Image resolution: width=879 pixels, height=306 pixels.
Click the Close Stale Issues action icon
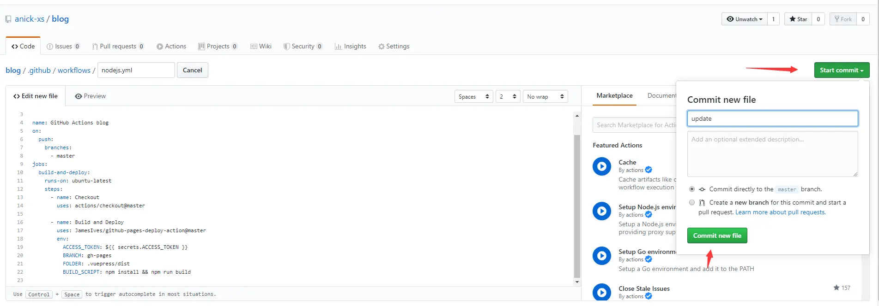(x=602, y=292)
